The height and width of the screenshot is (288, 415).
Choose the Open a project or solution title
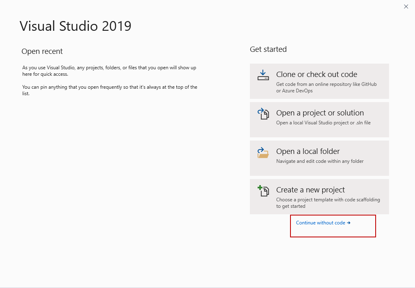tap(320, 113)
